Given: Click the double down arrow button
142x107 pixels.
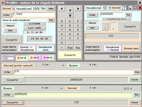Looking at the screenshot, I should click(x=70, y=15).
